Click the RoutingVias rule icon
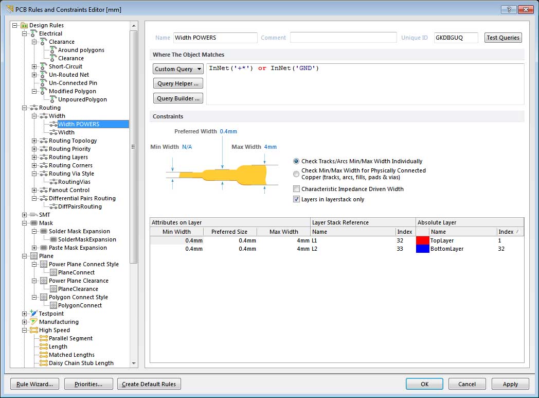 (x=53, y=182)
